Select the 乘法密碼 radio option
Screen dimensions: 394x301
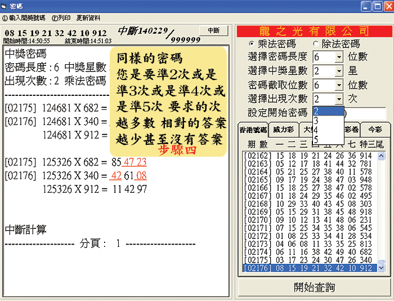[x=252, y=43]
